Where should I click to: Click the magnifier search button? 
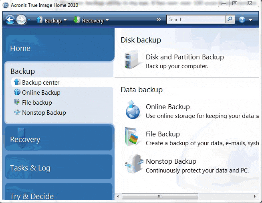[x=230, y=20]
